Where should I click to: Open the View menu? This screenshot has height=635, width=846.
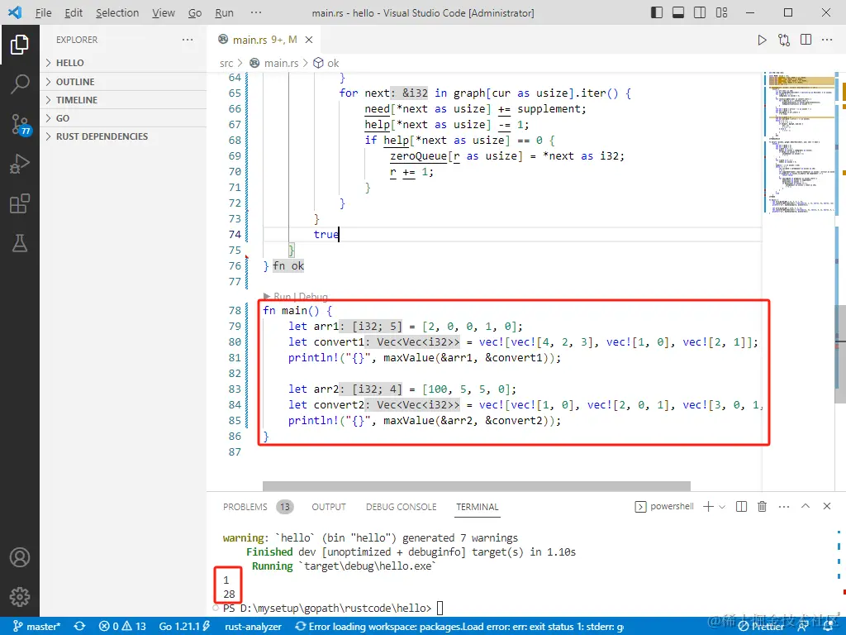(x=163, y=12)
